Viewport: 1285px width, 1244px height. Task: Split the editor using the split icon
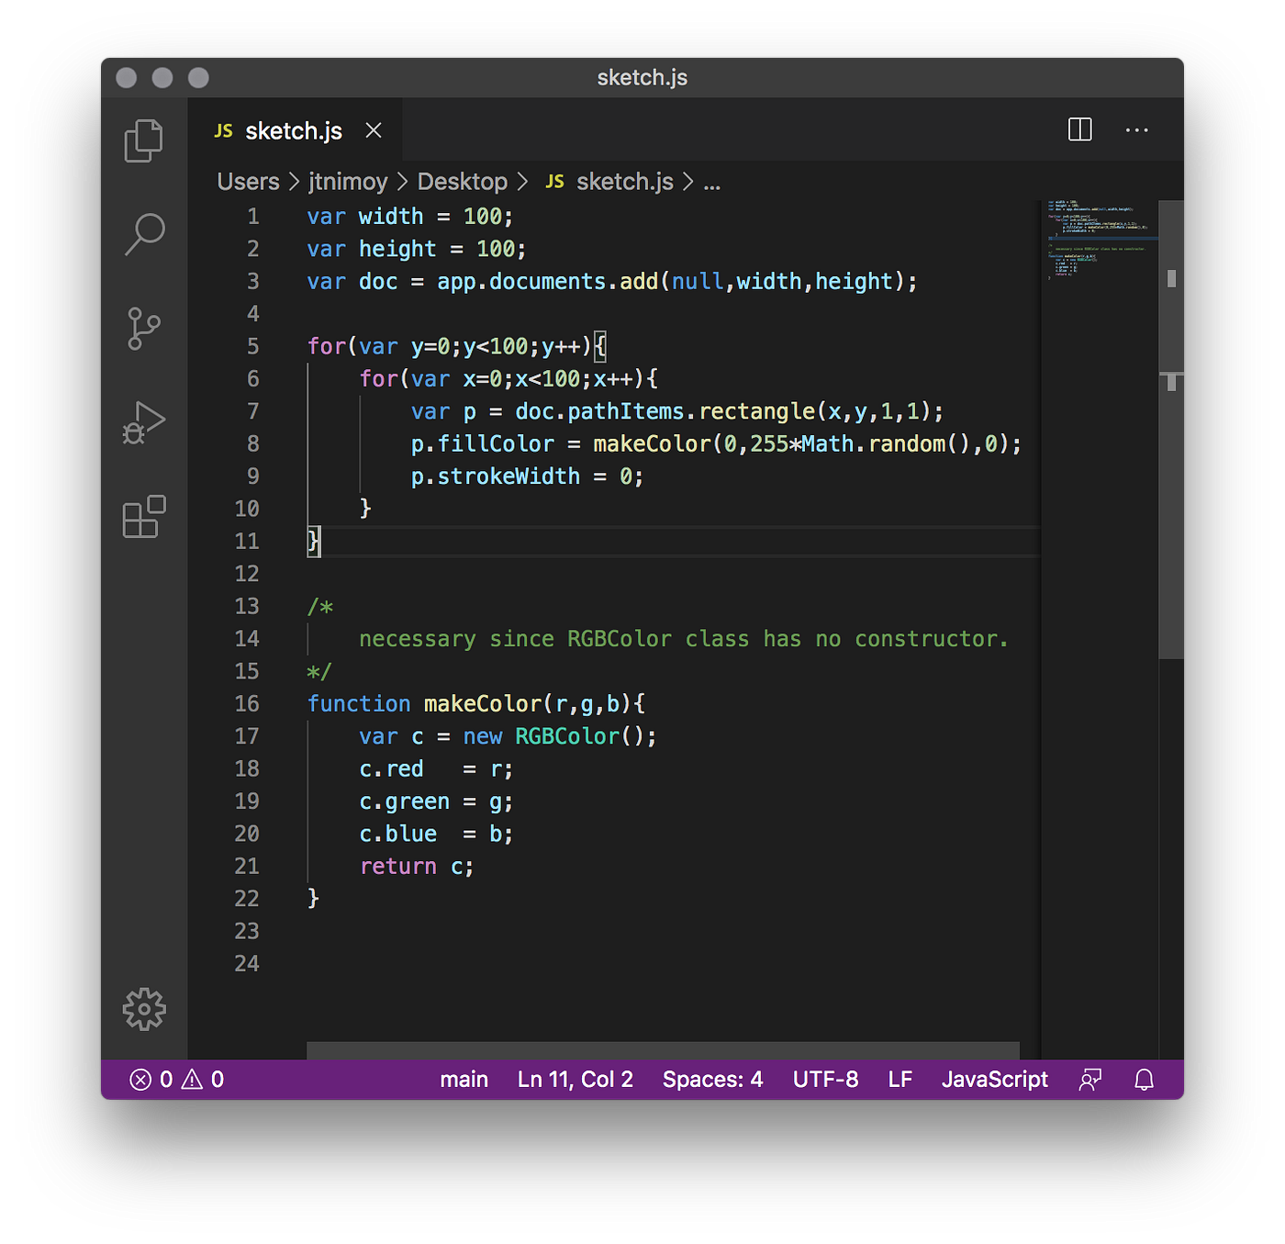coord(1080,129)
